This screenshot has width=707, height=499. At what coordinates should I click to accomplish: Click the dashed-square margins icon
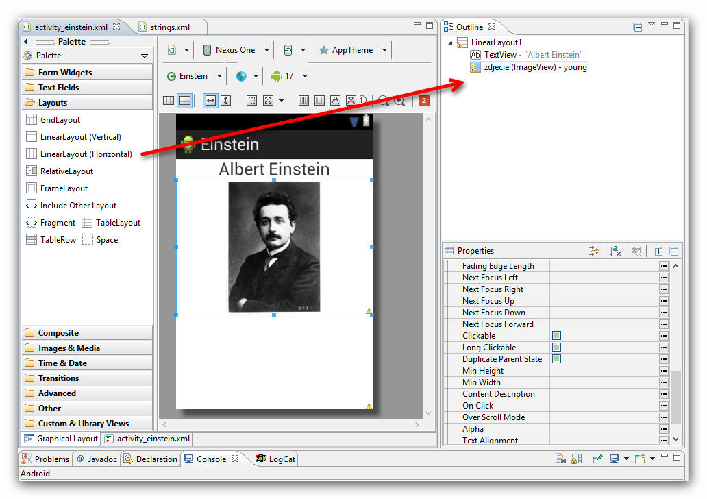[251, 100]
